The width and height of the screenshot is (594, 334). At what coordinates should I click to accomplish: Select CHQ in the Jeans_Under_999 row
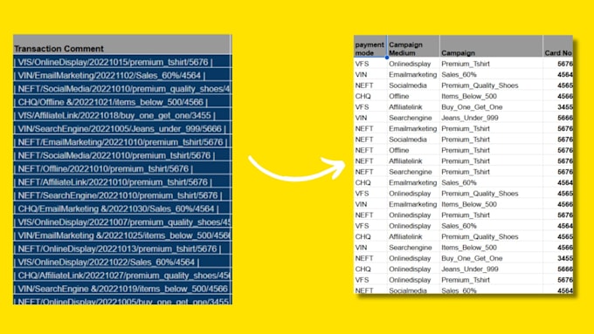(x=363, y=269)
